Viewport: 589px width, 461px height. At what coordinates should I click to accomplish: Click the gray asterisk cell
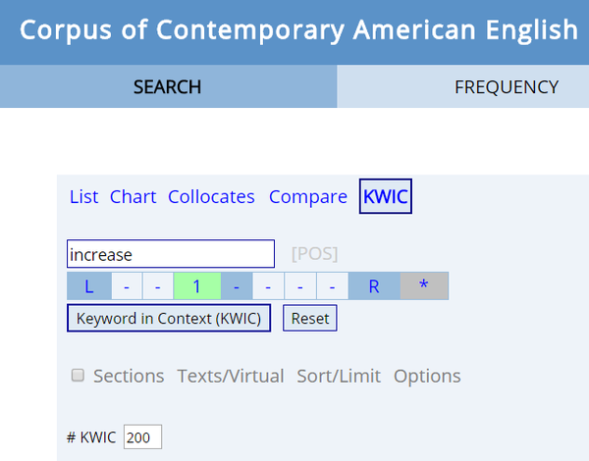tap(423, 286)
